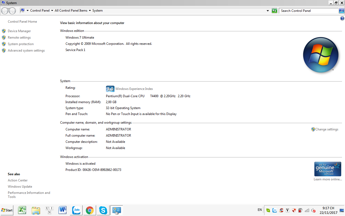This screenshot has height=216, width=345.
Task: Open Excel from the taskbar
Action: pos(22,210)
